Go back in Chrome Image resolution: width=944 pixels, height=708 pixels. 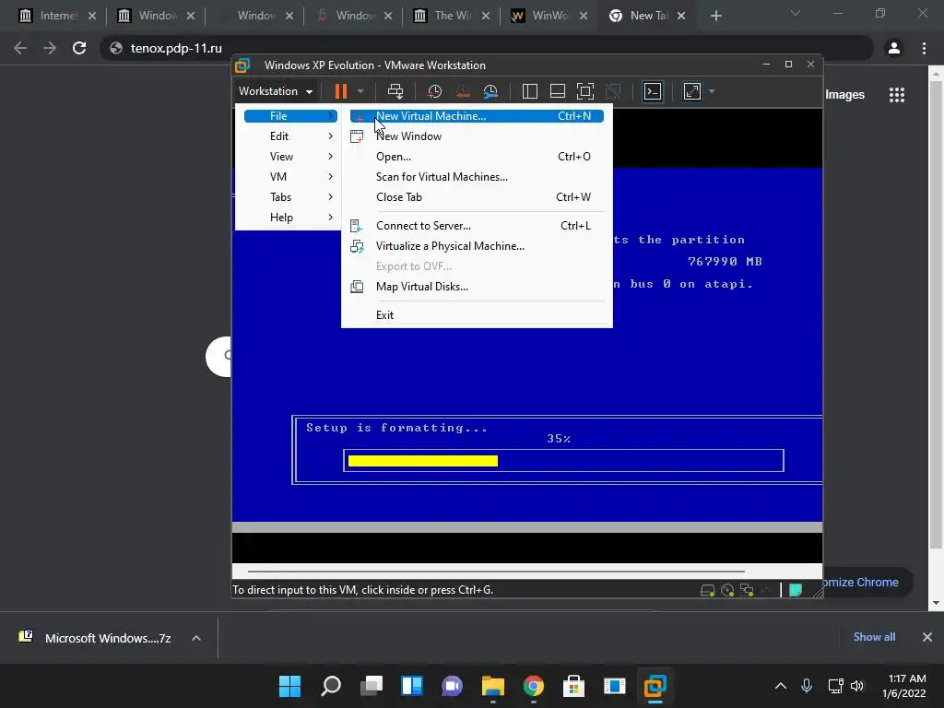(20, 48)
